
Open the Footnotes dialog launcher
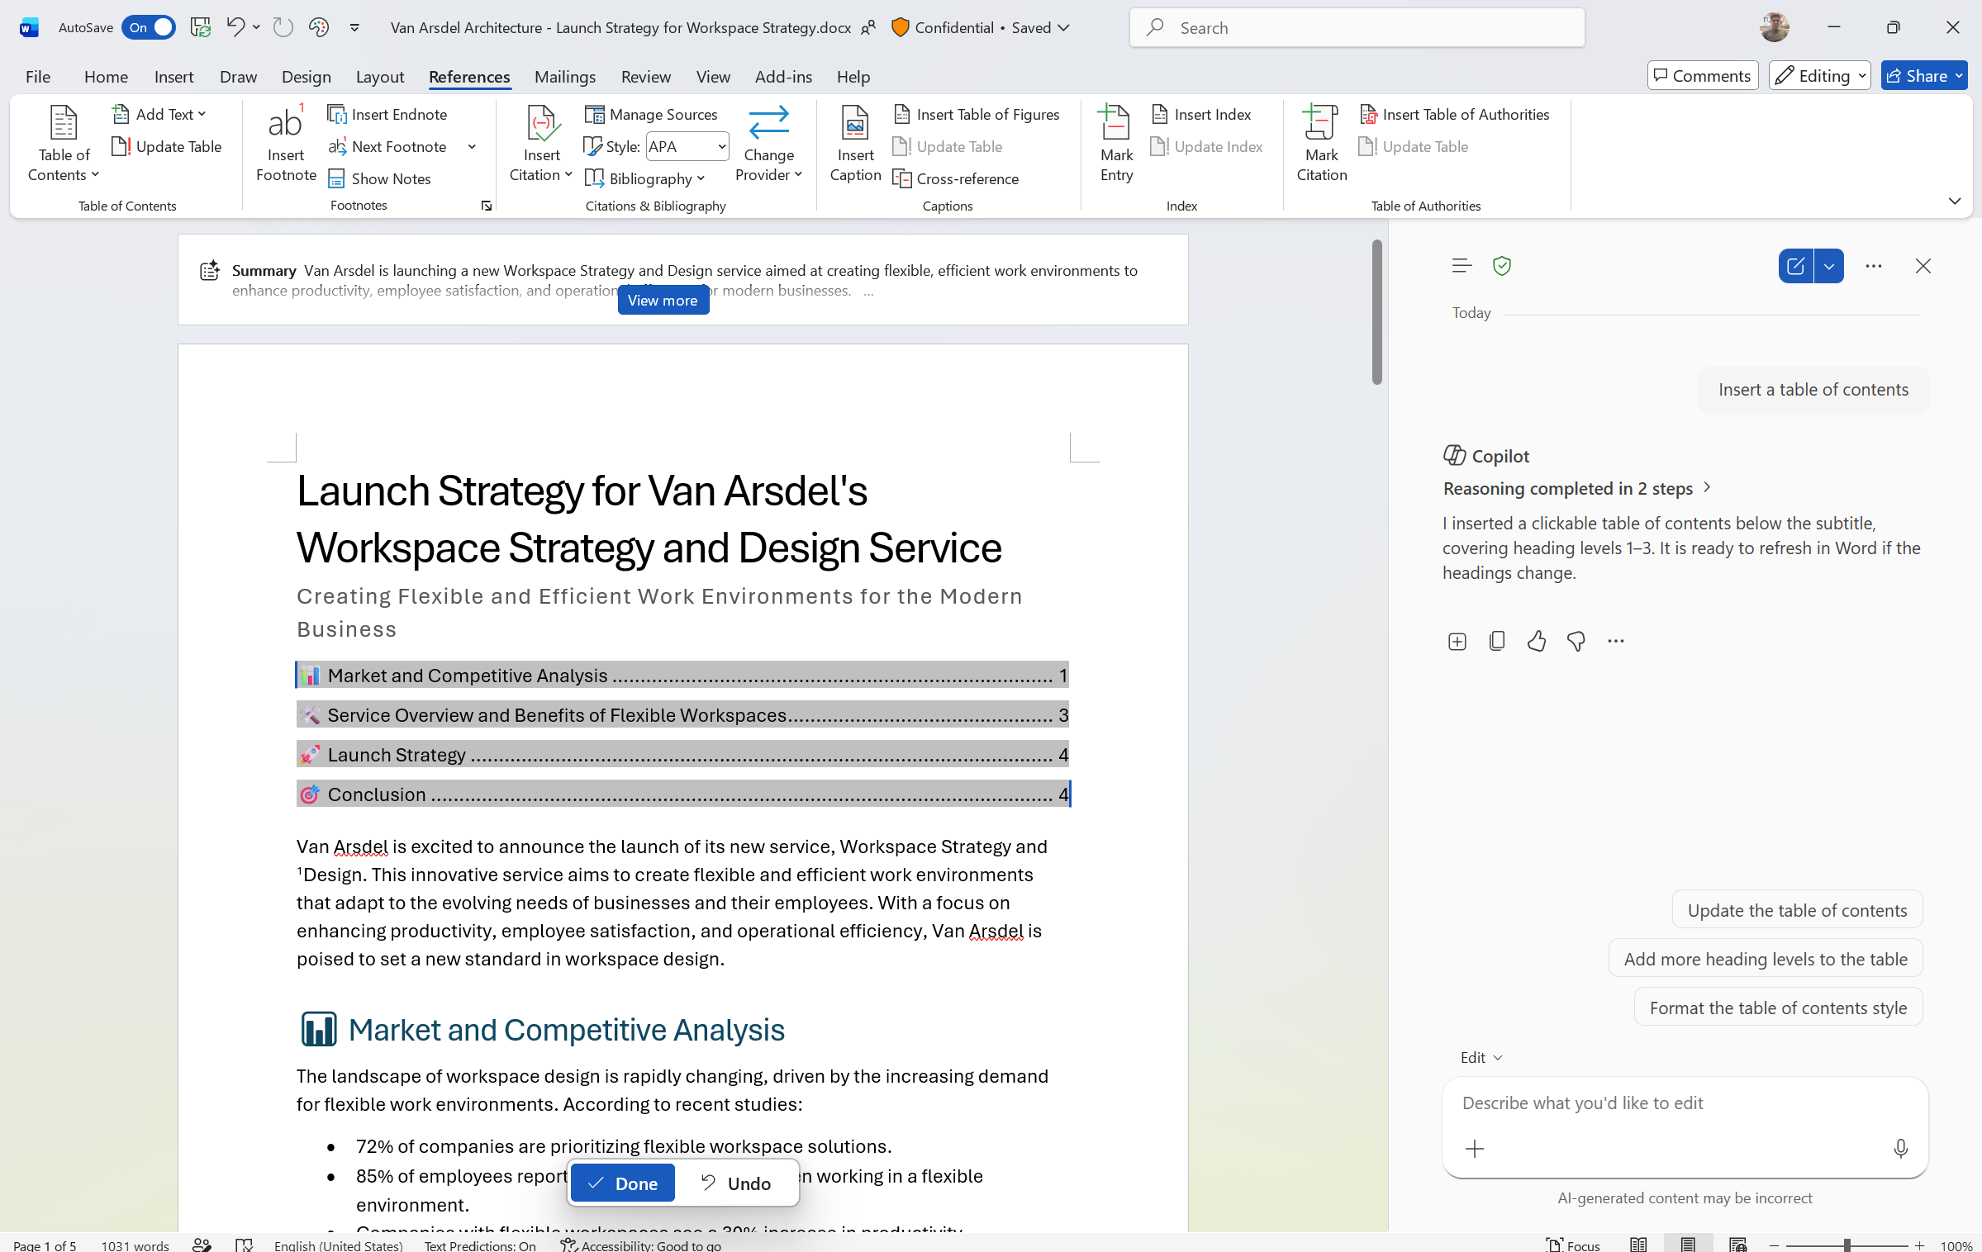(x=487, y=206)
